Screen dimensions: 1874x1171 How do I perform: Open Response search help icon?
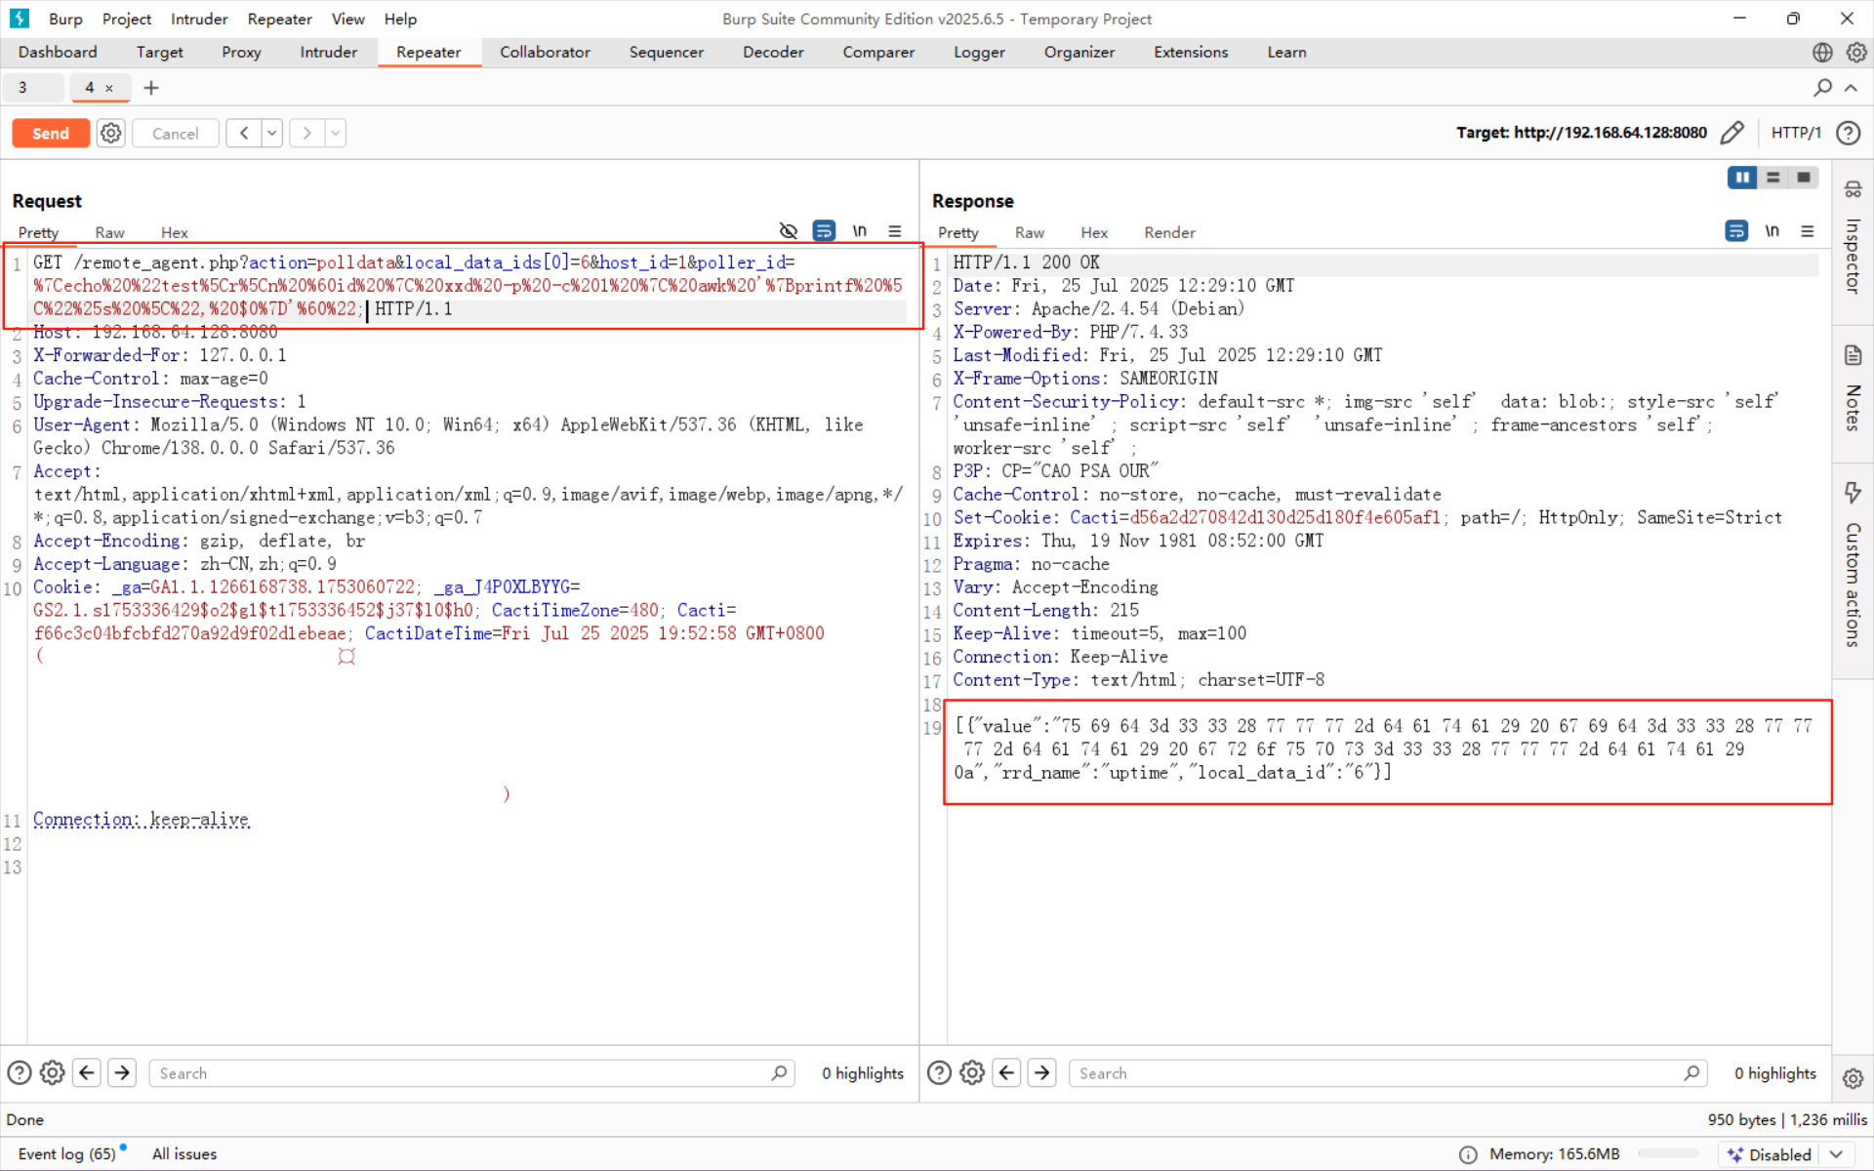939,1073
